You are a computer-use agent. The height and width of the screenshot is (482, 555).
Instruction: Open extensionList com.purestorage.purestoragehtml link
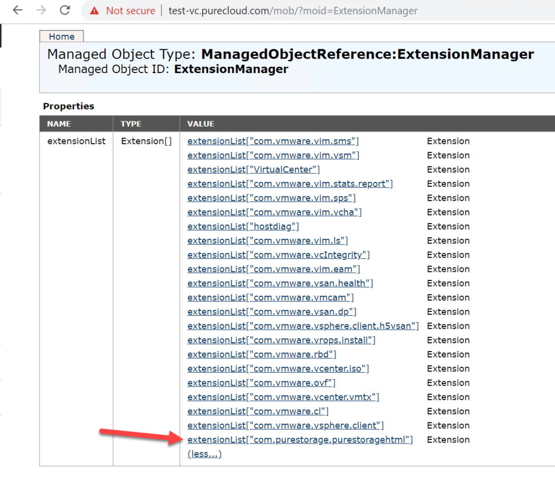[300, 440]
